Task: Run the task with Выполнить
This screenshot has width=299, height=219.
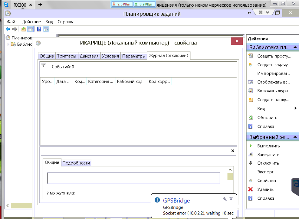Action: (268, 146)
